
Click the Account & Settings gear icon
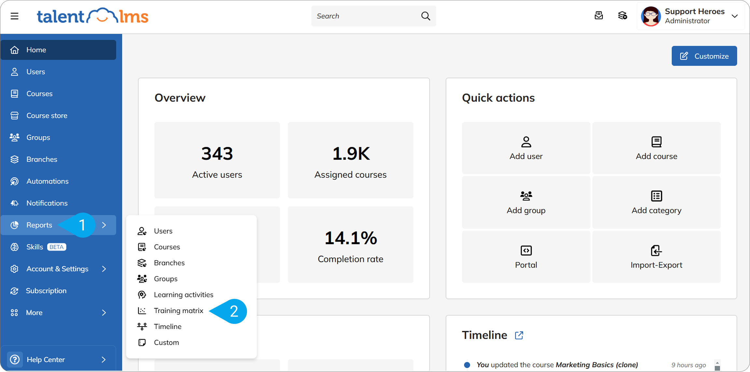pyautogui.click(x=14, y=269)
